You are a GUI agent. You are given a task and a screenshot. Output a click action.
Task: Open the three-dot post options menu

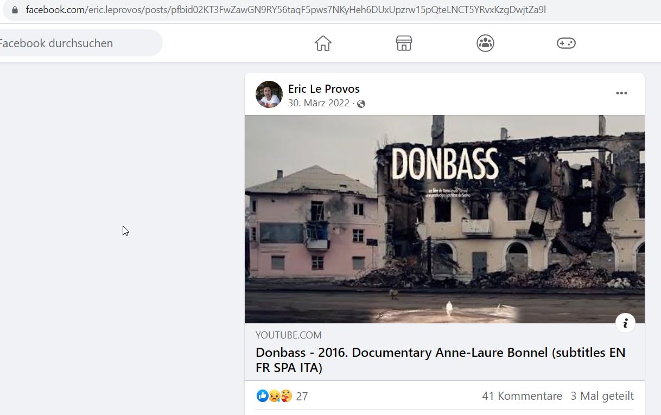click(x=621, y=93)
